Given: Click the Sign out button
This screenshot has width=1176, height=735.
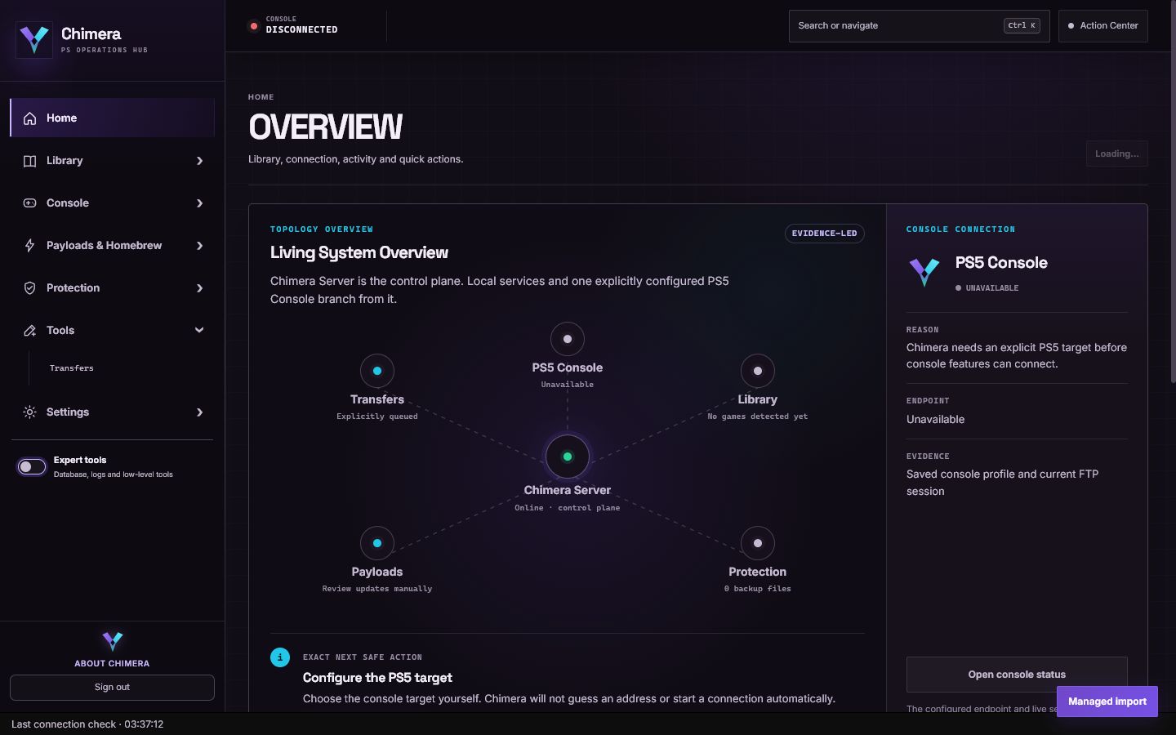Looking at the screenshot, I should click(112, 688).
